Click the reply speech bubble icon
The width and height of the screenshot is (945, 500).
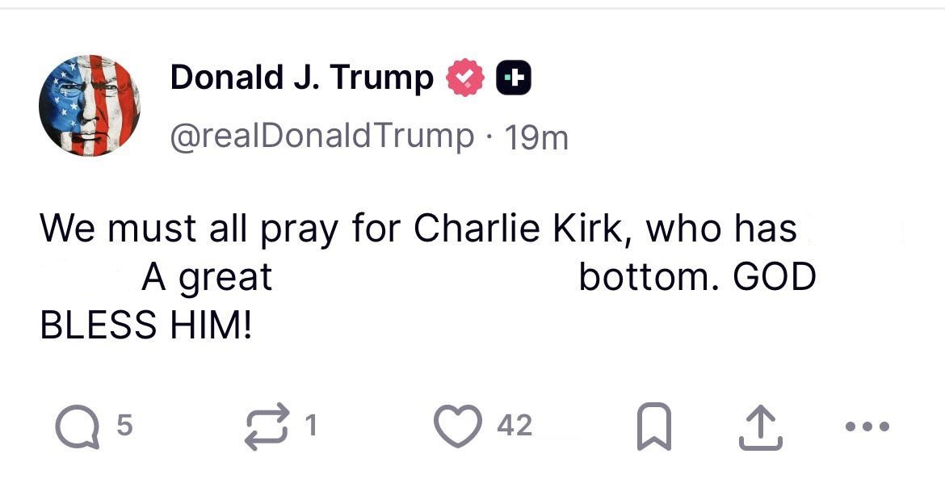(74, 427)
